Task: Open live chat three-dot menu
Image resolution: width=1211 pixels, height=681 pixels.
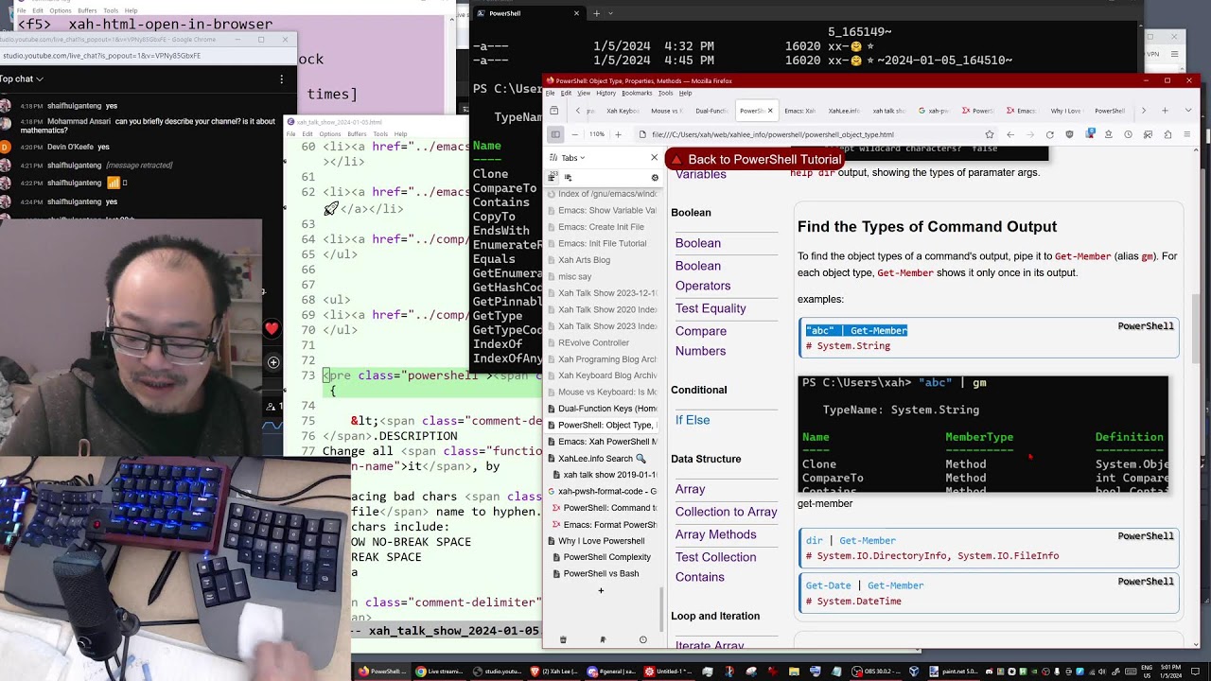Action: point(281,79)
